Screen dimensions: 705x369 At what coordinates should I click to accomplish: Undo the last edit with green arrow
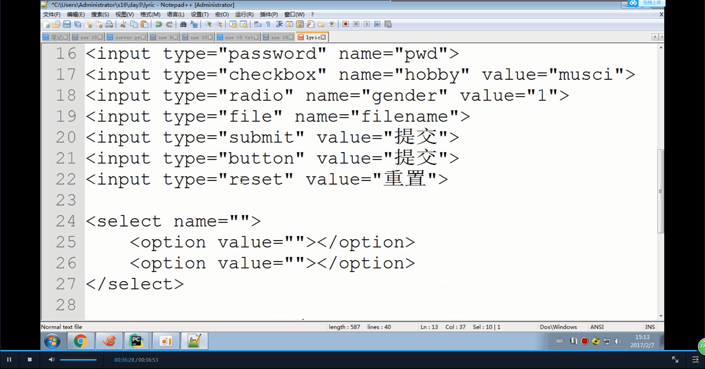pyautogui.click(x=159, y=24)
